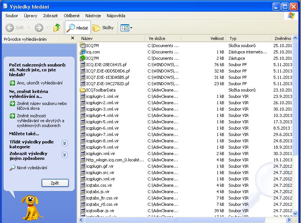Select the ICQ7M folder icon in first row
Image resolution: width=301 pixels, height=223 pixels.
(x=82, y=46)
